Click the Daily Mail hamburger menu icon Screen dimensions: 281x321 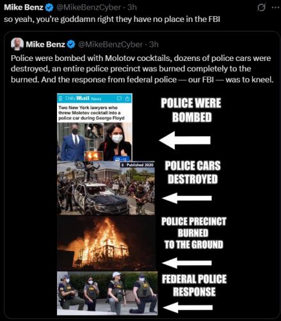(61, 98)
